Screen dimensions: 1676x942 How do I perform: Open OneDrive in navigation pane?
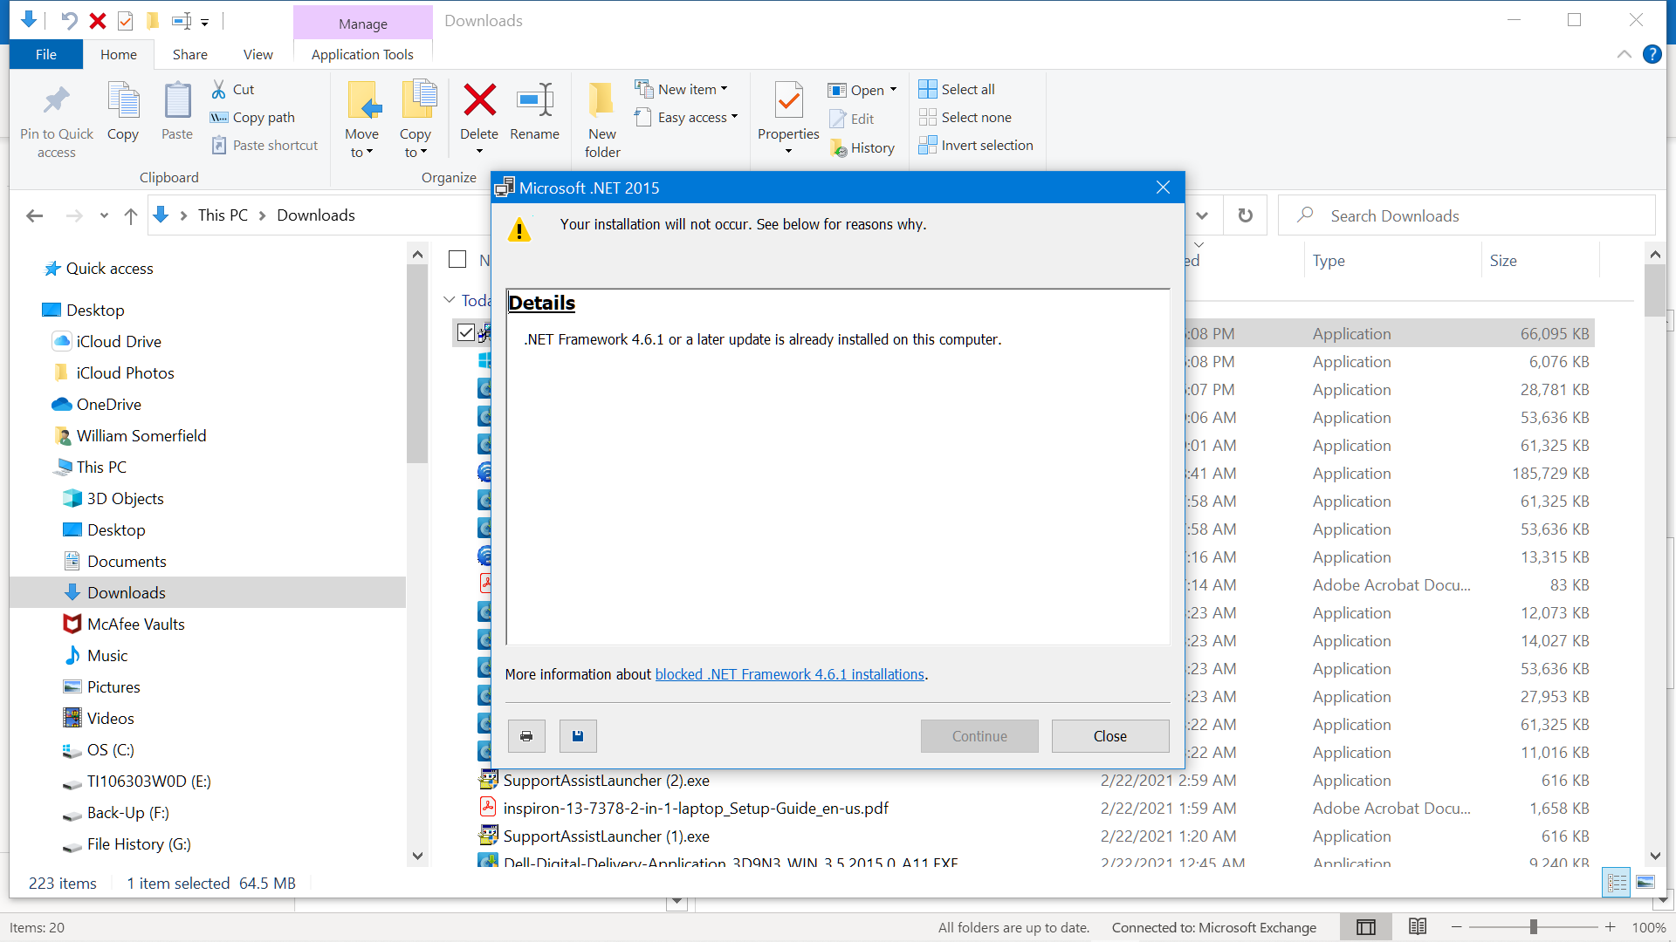pos(108,404)
